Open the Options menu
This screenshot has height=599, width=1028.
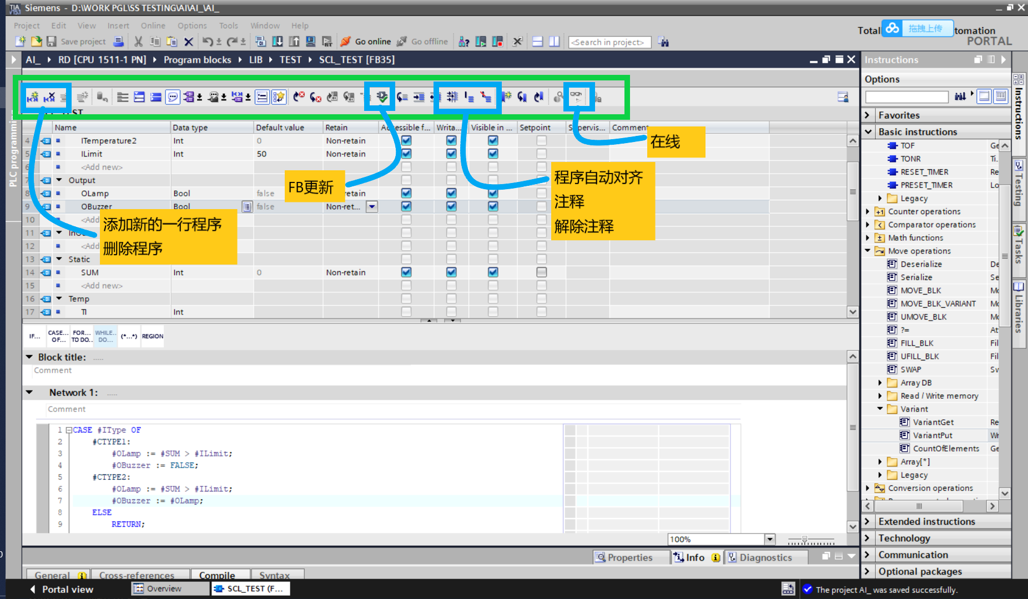point(192,26)
